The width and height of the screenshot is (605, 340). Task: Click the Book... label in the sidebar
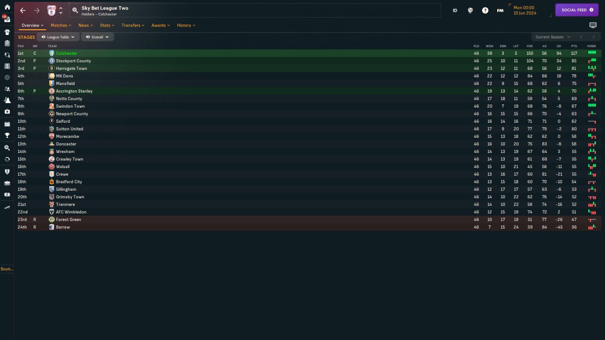(x=7, y=269)
